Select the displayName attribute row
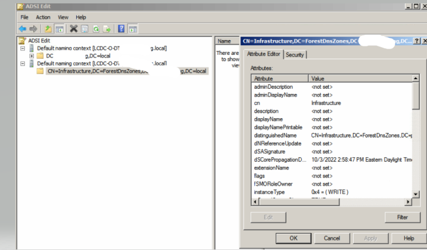427x250 pixels. pyautogui.click(x=332, y=119)
